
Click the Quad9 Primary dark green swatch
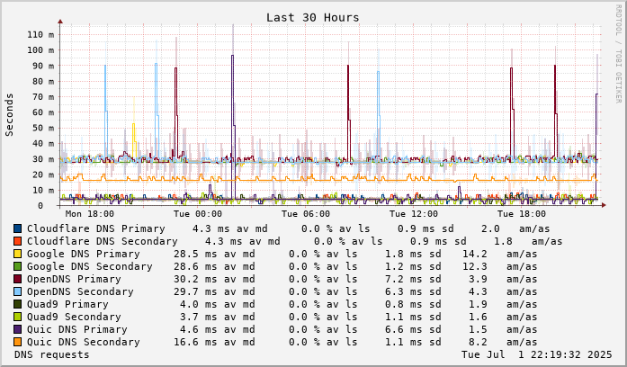coord(17,304)
